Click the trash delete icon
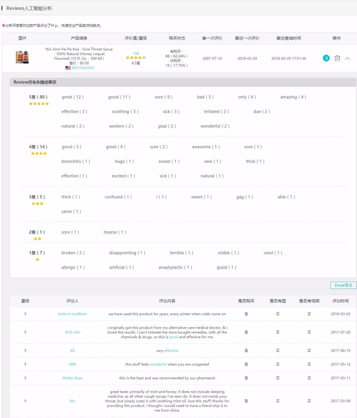Image resolution: width=357 pixels, height=418 pixels. click(x=337, y=58)
